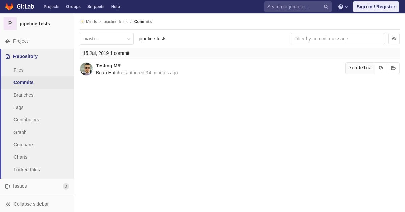This screenshot has height=212, width=405.
Task: Click the Minds group icon in breadcrumb
Action: pos(82,22)
